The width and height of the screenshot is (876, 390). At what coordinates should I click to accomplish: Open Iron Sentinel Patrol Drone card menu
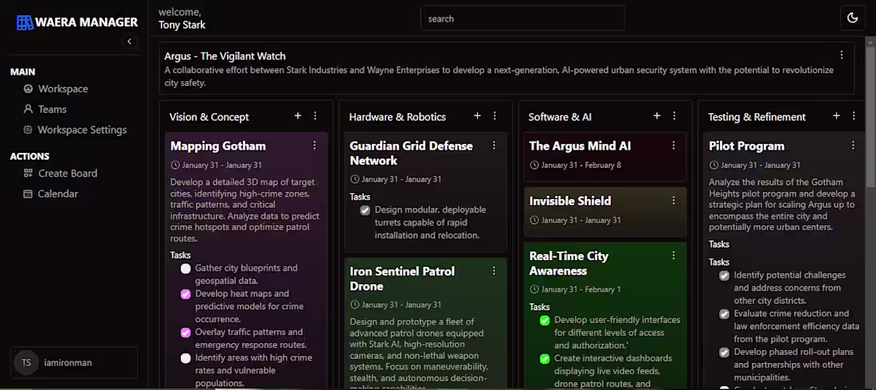(494, 271)
